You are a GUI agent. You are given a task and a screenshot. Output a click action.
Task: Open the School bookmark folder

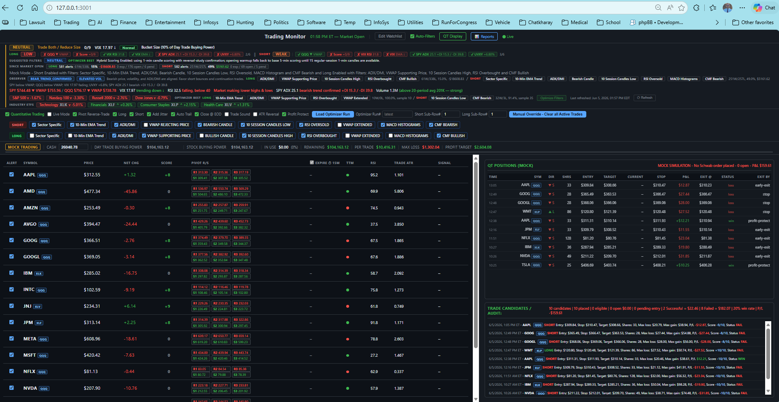click(609, 22)
